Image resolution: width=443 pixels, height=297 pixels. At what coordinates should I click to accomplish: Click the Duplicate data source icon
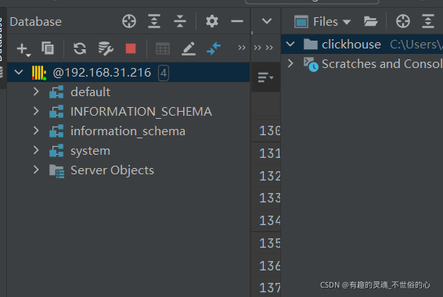tap(48, 48)
